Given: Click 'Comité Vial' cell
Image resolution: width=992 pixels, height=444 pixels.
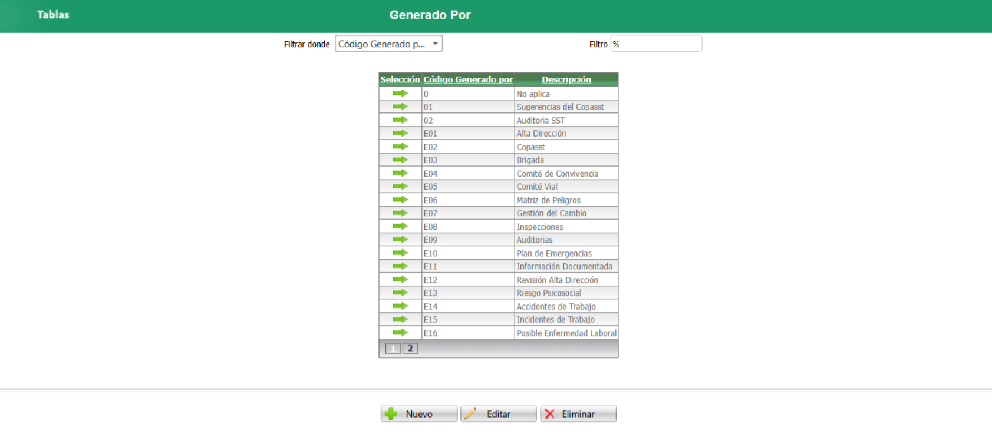Looking at the screenshot, I should 566,186.
